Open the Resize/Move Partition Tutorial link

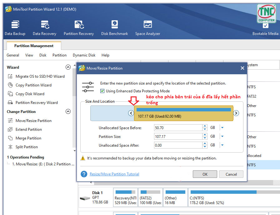[x=114, y=174]
